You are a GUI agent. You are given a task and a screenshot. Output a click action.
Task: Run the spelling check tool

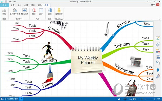pos(4,12)
